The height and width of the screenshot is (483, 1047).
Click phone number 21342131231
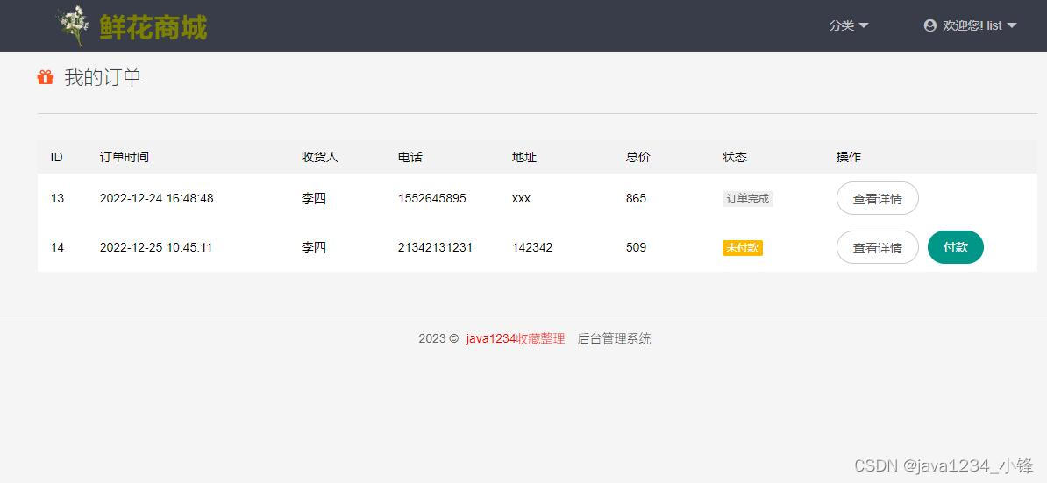coord(435,247)
